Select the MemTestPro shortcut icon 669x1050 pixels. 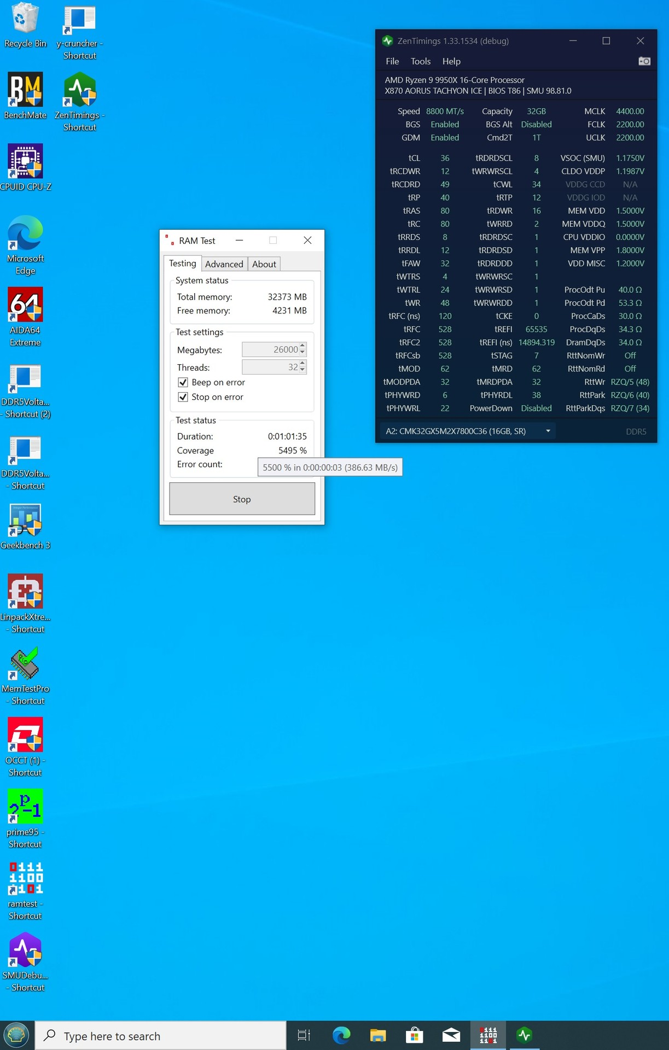[25, 675]
